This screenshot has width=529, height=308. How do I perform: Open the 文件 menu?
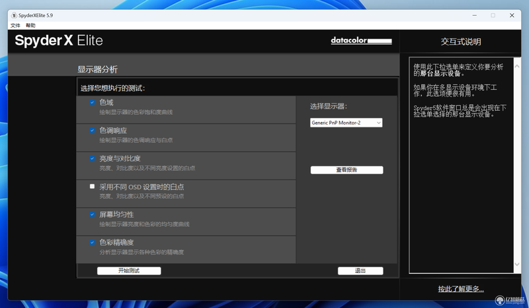pos(15,25)
